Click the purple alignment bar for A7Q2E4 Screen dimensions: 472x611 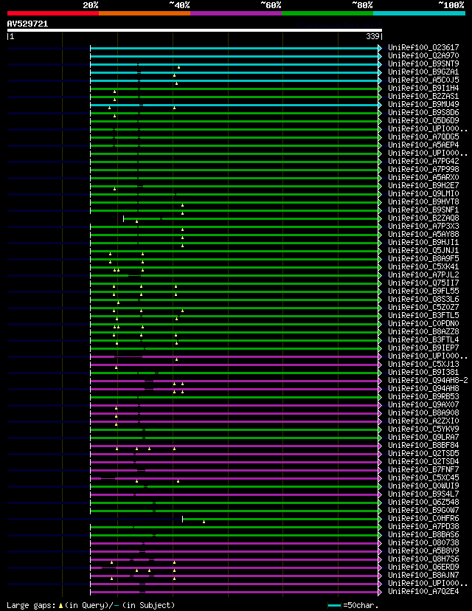pos(235,593)
